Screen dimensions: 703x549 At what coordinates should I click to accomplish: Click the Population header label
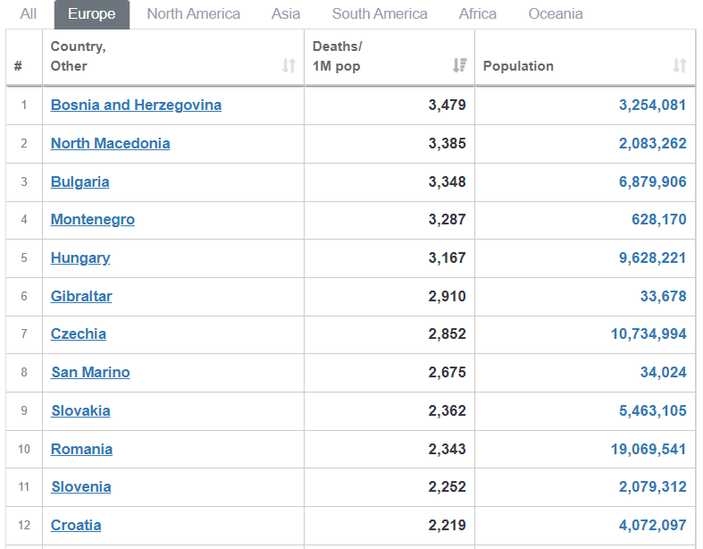pyautogui.click(x=518, y=66)
